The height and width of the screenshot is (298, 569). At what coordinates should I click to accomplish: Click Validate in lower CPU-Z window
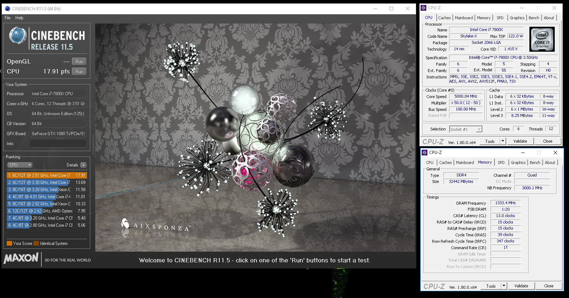pyautogui.click(x=521, y=286)
